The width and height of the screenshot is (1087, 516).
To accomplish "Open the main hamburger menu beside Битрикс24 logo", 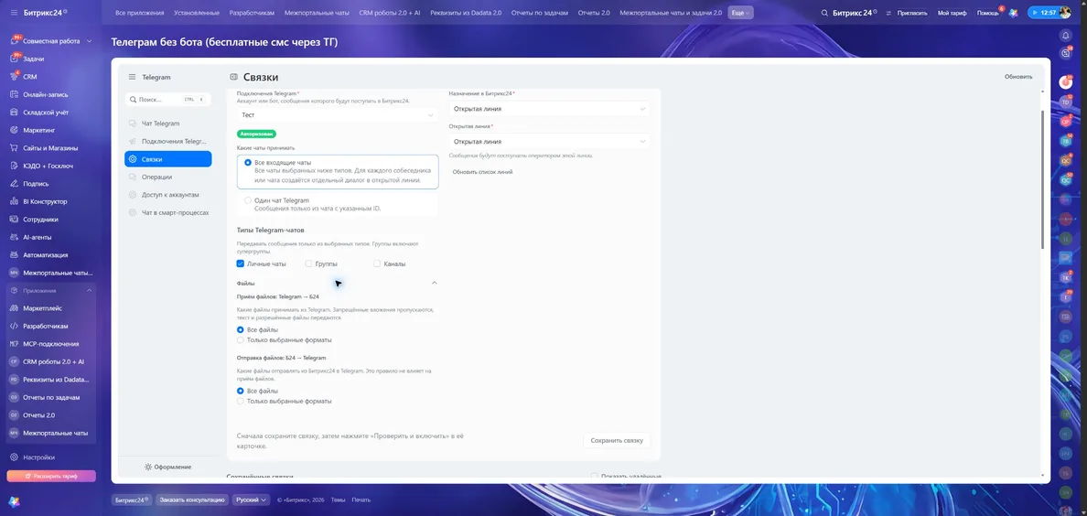I will [x=14, y=13].
